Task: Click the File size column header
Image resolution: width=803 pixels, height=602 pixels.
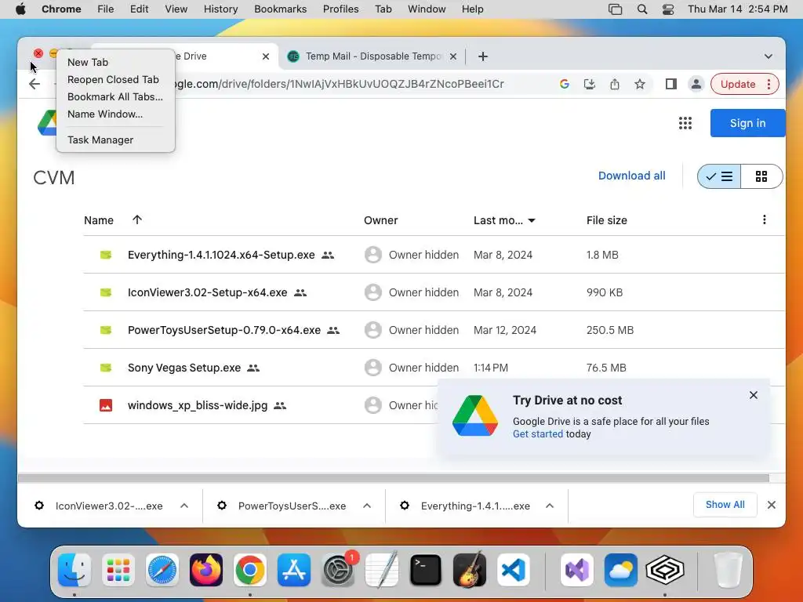Action: tap(606, 220)
